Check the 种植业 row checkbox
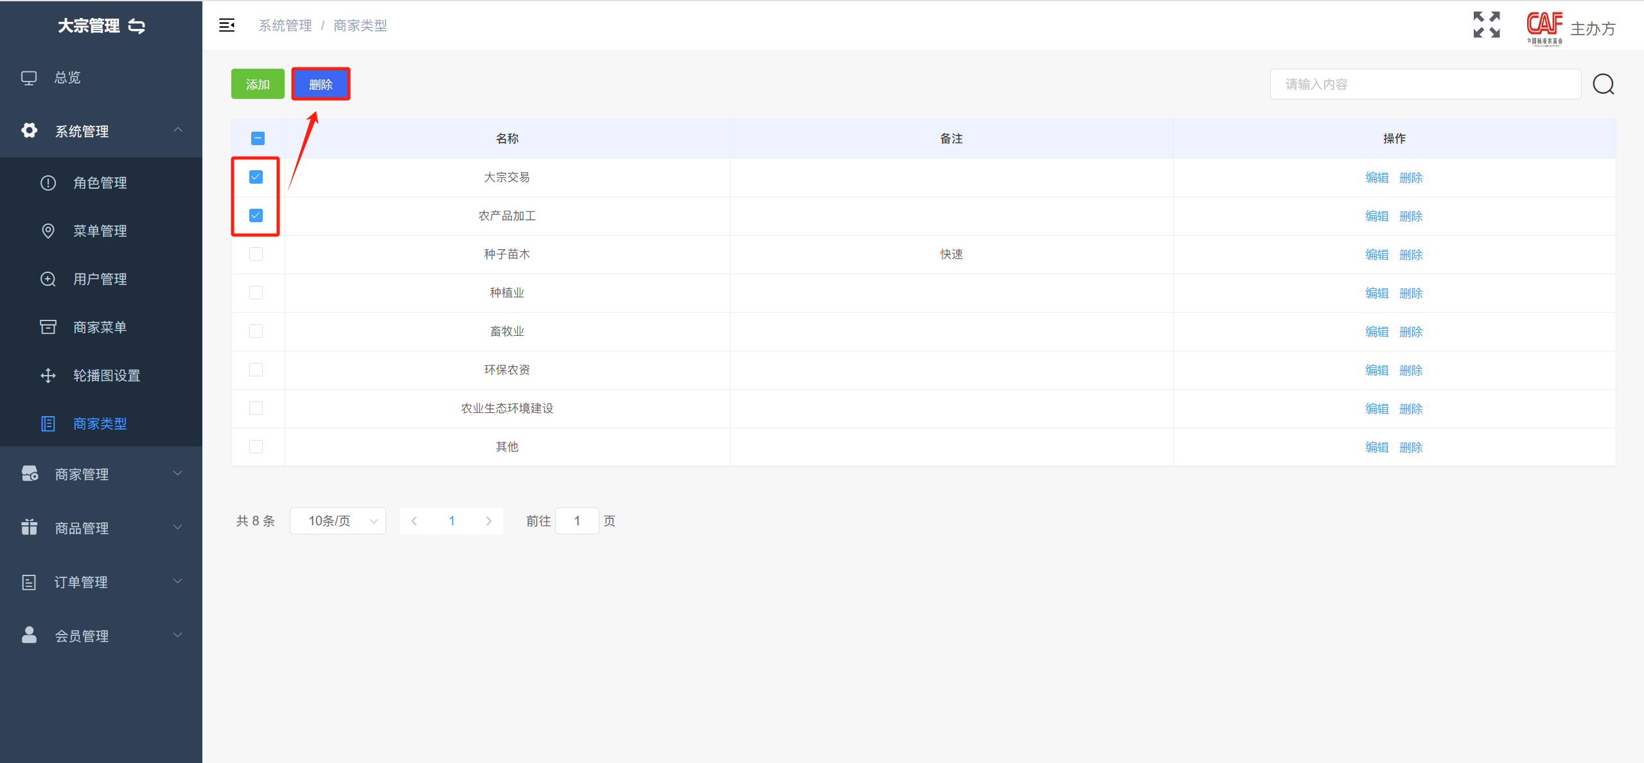 (256, 293)
